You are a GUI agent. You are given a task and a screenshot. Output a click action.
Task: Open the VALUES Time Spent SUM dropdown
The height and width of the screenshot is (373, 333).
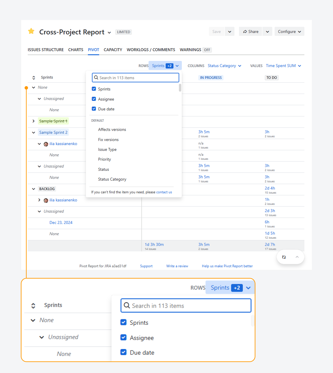[x=284, y=66]
